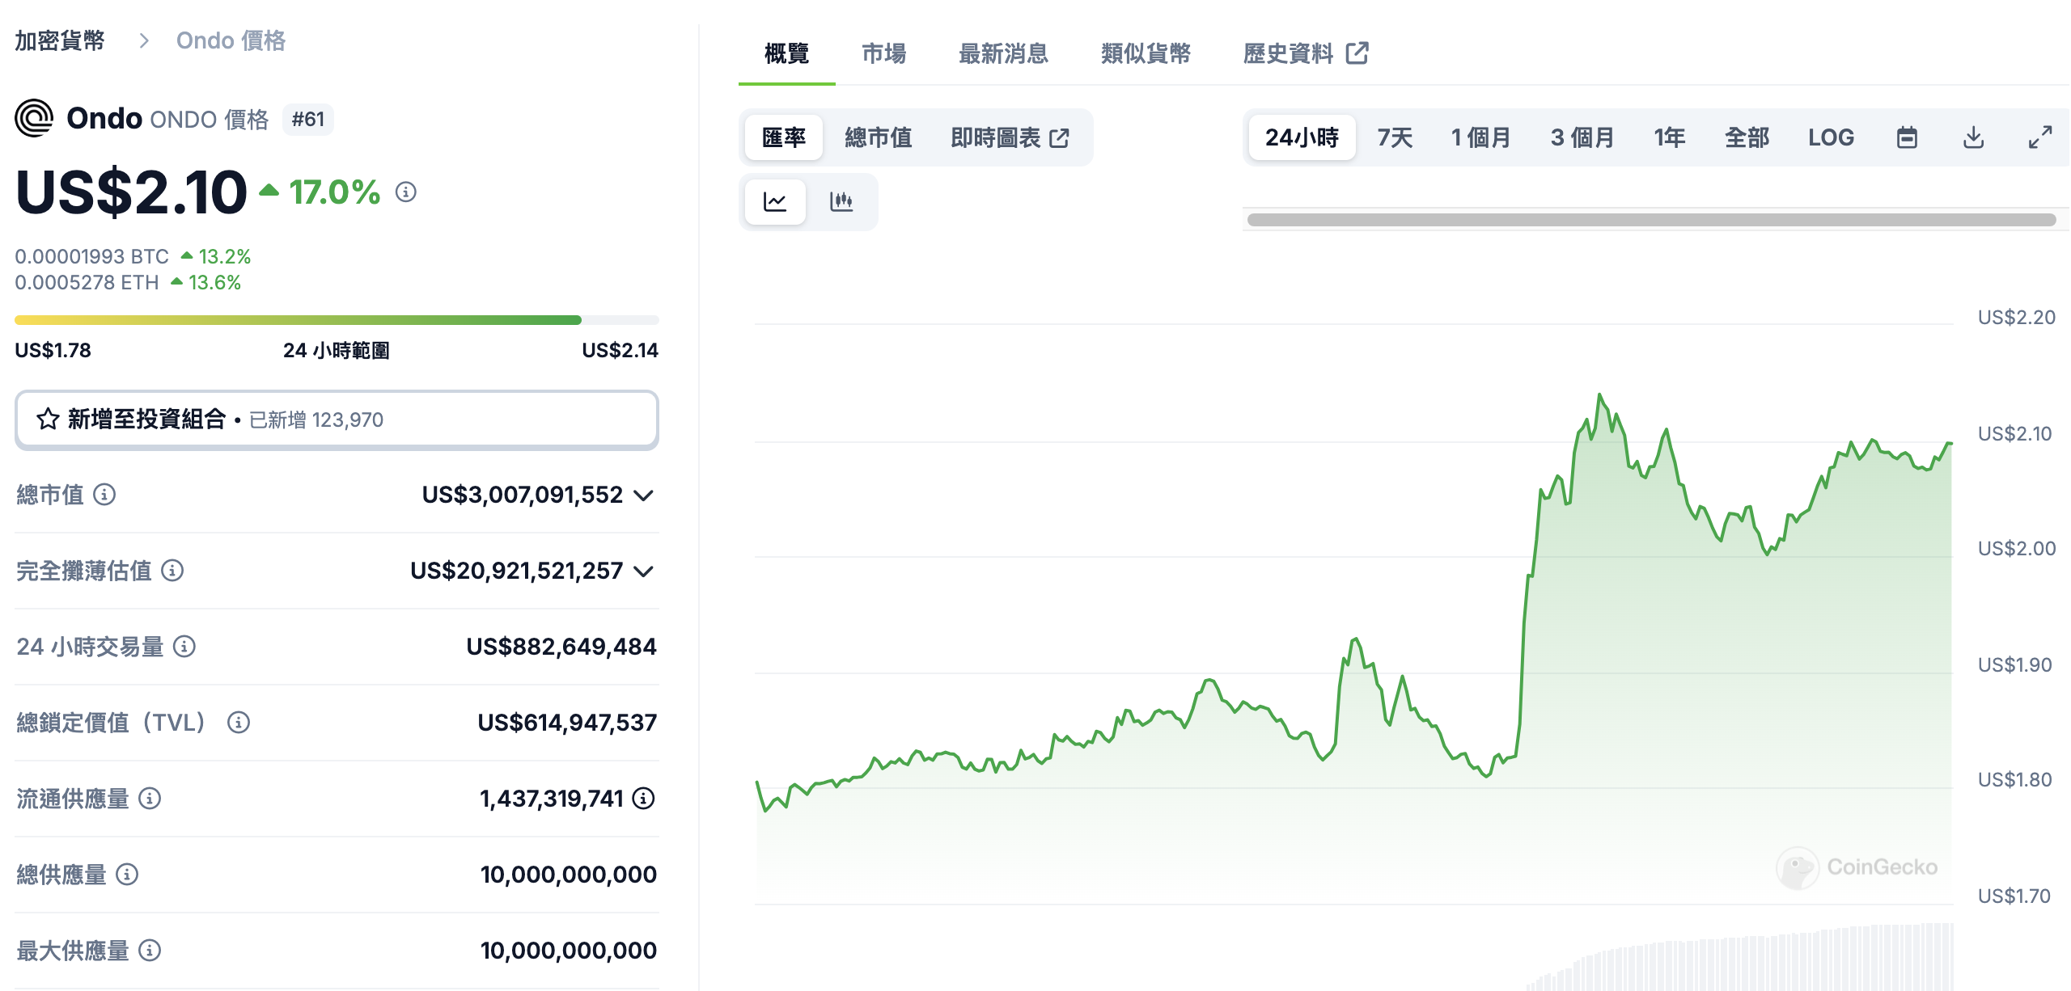Open the calendar date range icon
The image size is (2071, 991).
1908,137
